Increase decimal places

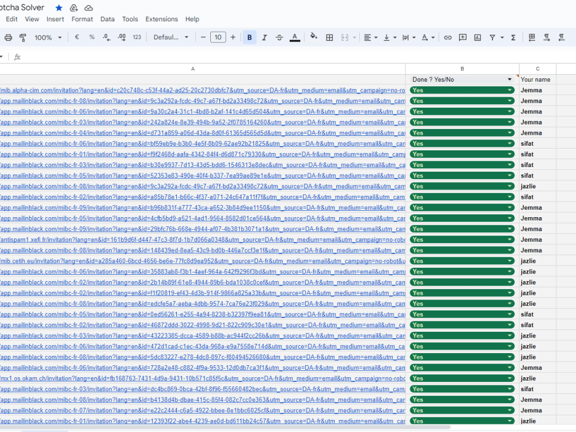point(122,37)
